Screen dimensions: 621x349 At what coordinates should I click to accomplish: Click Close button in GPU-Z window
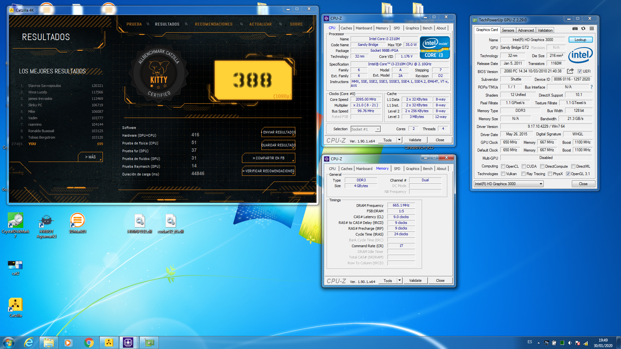tap(583, 184)
